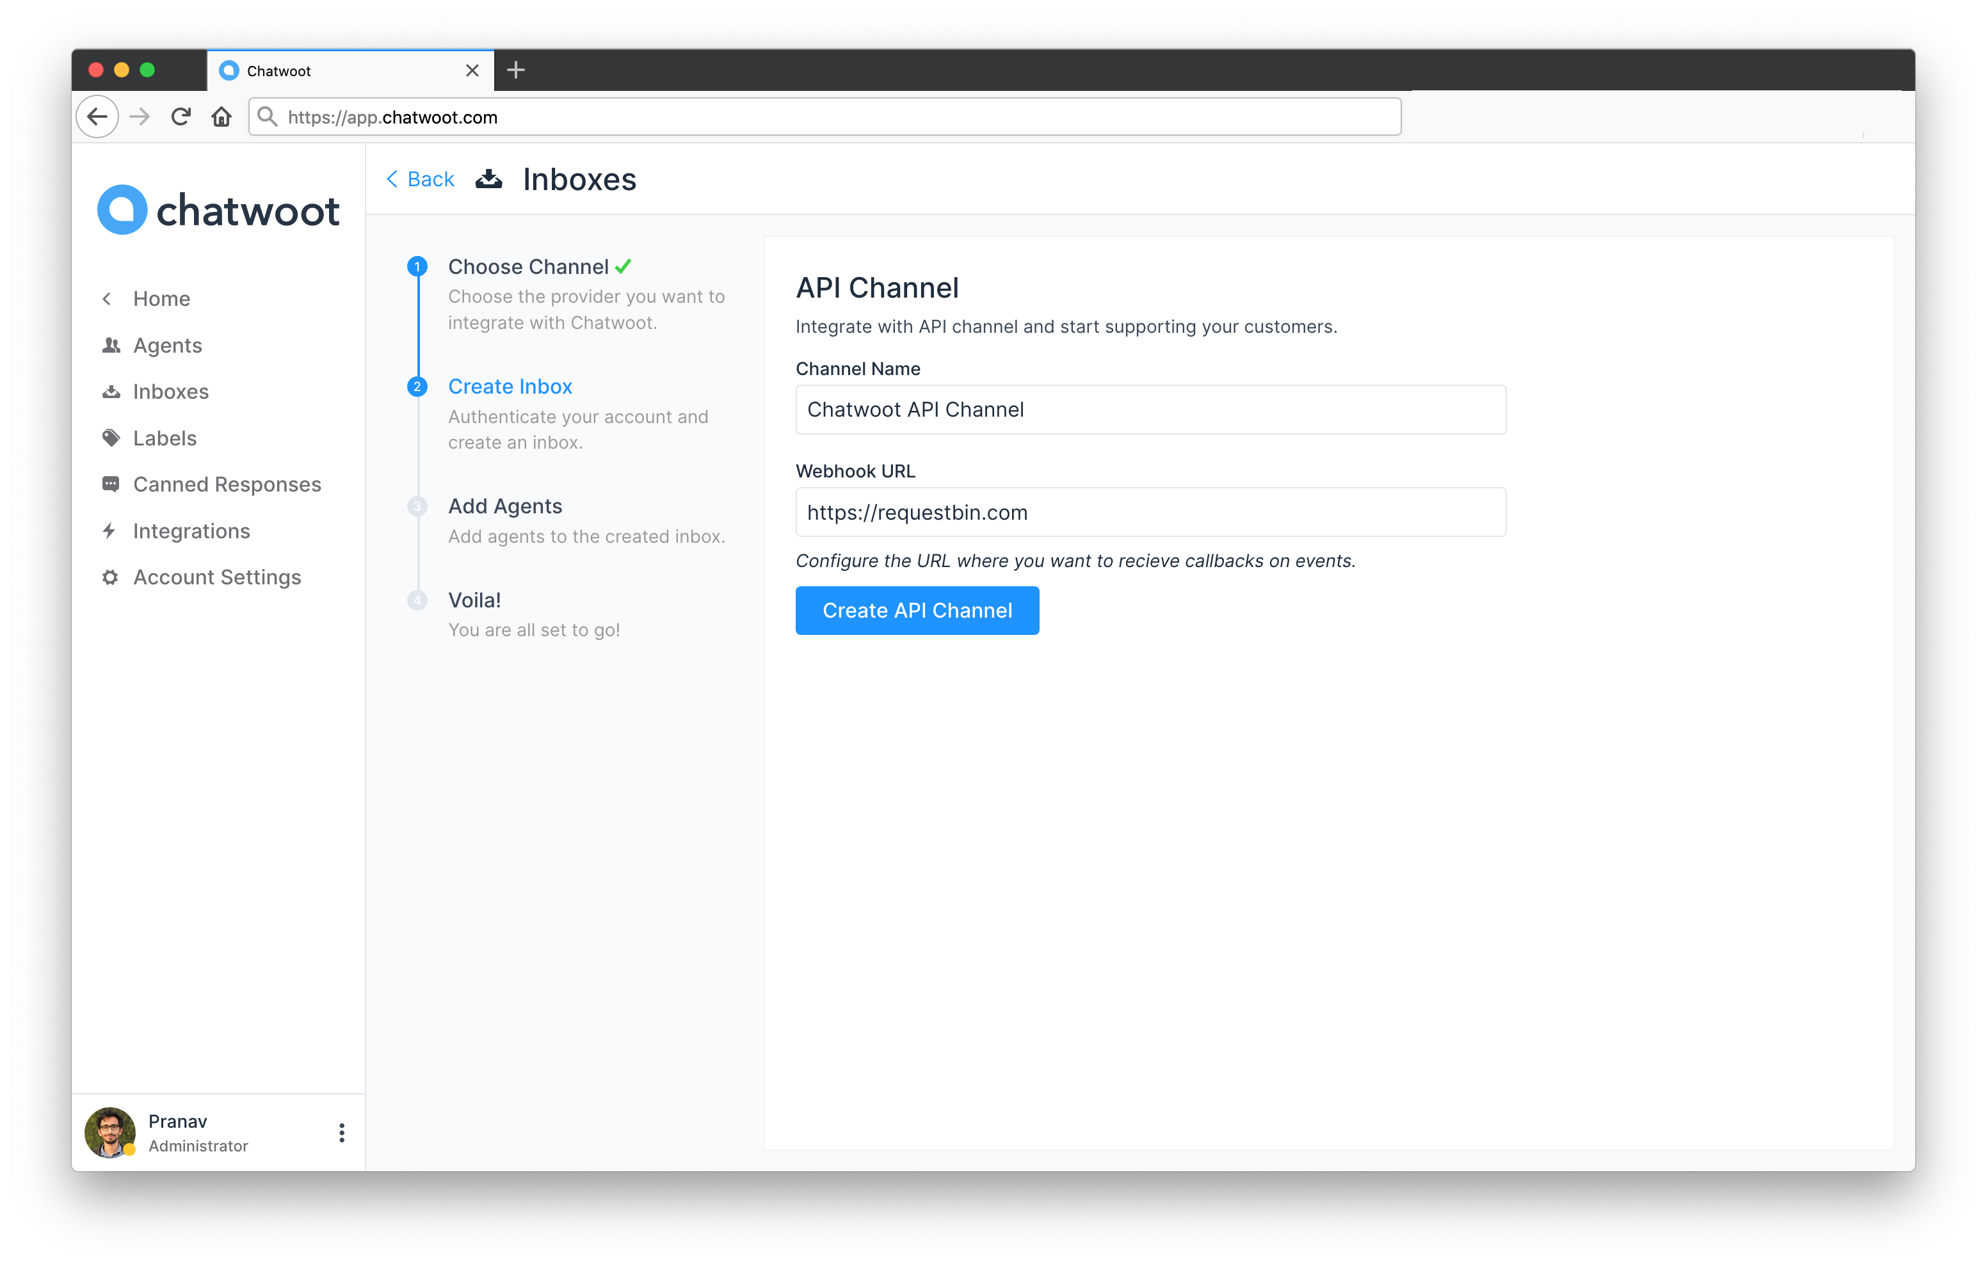Image resolution: width=1987 pixels, height=1266 pixels.
Task: Click the browser forward arrow button
Action: point(140,117)
